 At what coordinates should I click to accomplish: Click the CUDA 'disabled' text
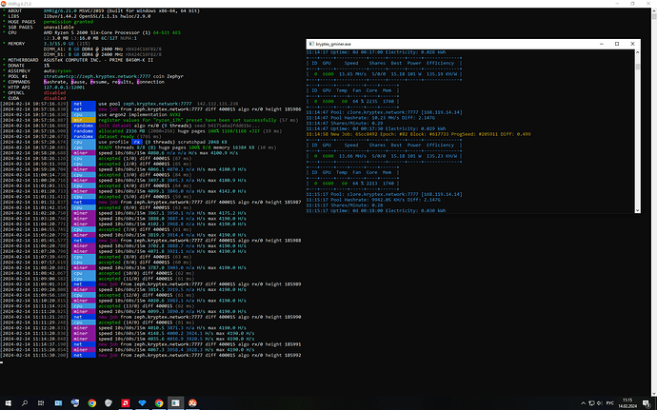click(x=54, y=98)
